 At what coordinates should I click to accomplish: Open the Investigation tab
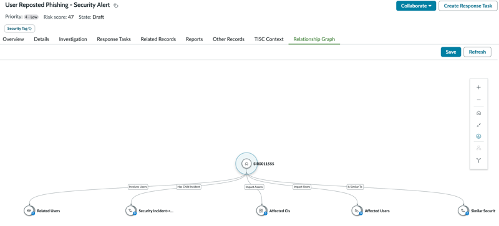[73, 39]
